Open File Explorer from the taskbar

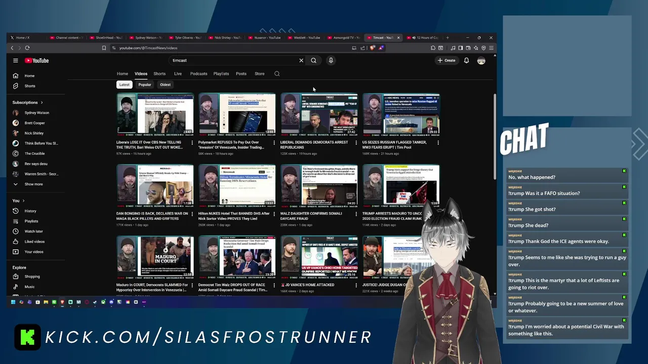pyautogui.click(x=46, y=302)
